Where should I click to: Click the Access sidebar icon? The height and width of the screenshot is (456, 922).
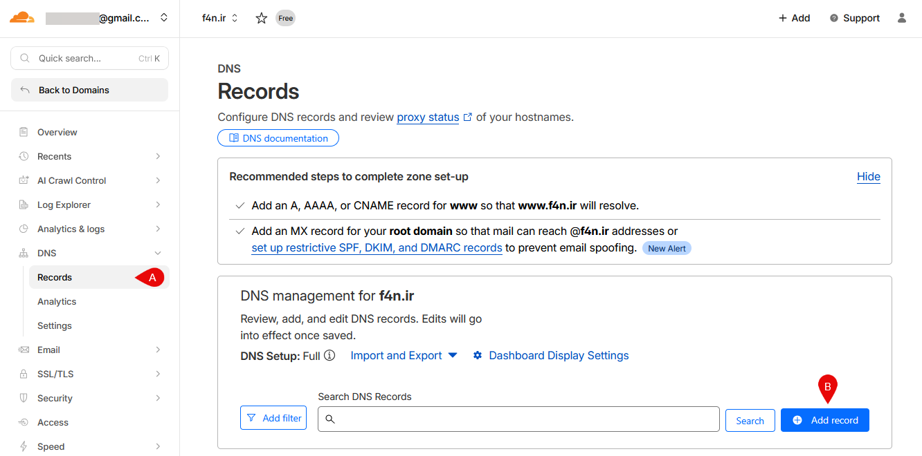(x=24, y=422)
